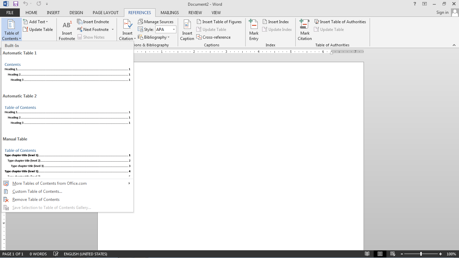Select the Automatic Table 2 preview
The image size is (459, 258).
click(x=67, y=114)
